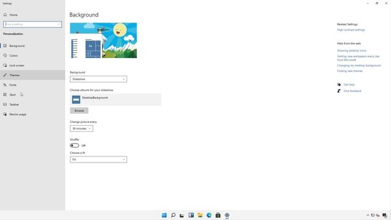This screenshot has width=391, height=220.
Task: Click the network icon in system tray
Action: [x=373, y=215]
